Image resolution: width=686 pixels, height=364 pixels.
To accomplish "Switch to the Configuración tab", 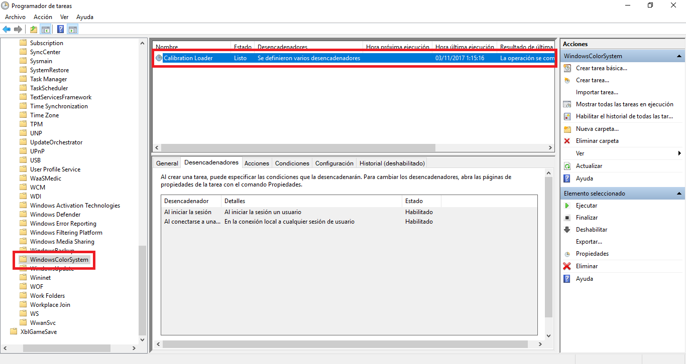I will [334, 163].
